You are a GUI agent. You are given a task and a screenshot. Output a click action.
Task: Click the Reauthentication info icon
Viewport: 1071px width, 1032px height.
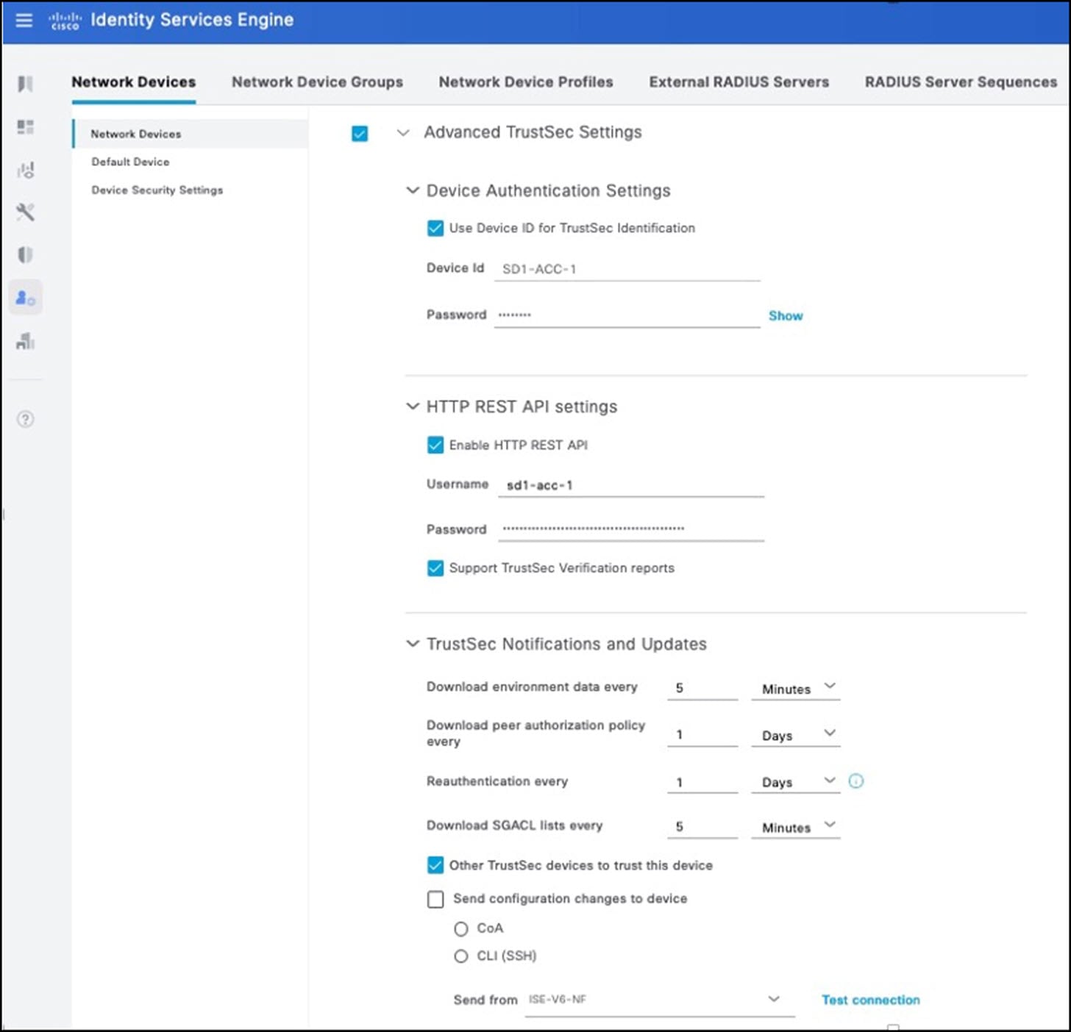856,781
